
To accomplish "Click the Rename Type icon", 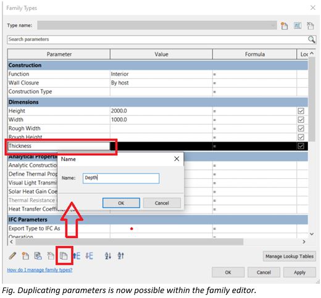I will pyautogui.click(x=298, y=26).
